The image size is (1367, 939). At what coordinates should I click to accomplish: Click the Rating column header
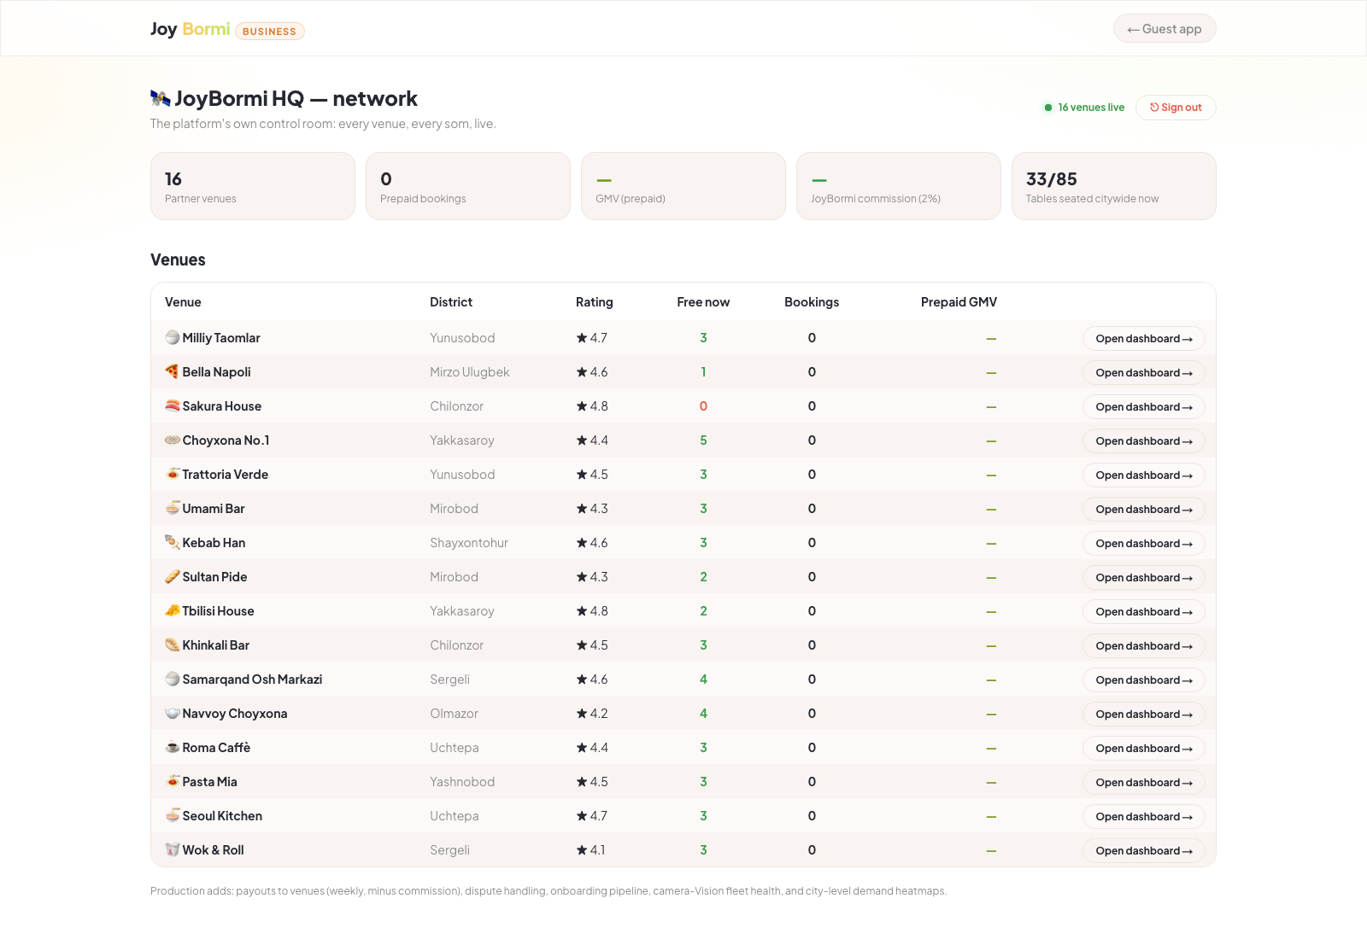tap(595, 302)
